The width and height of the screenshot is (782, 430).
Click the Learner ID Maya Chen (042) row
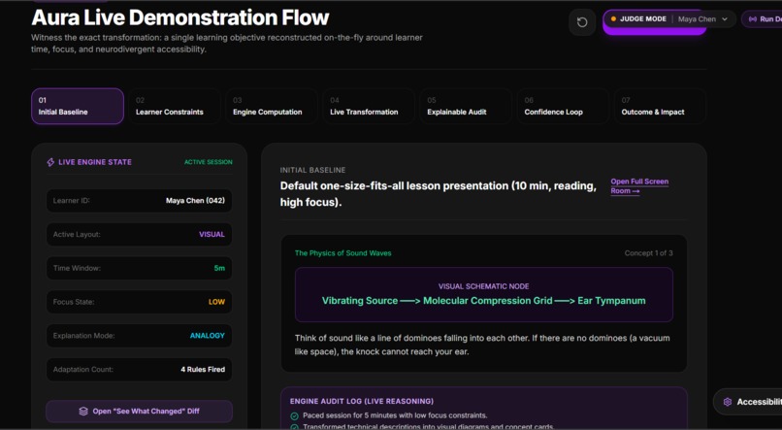coord(139,201)
